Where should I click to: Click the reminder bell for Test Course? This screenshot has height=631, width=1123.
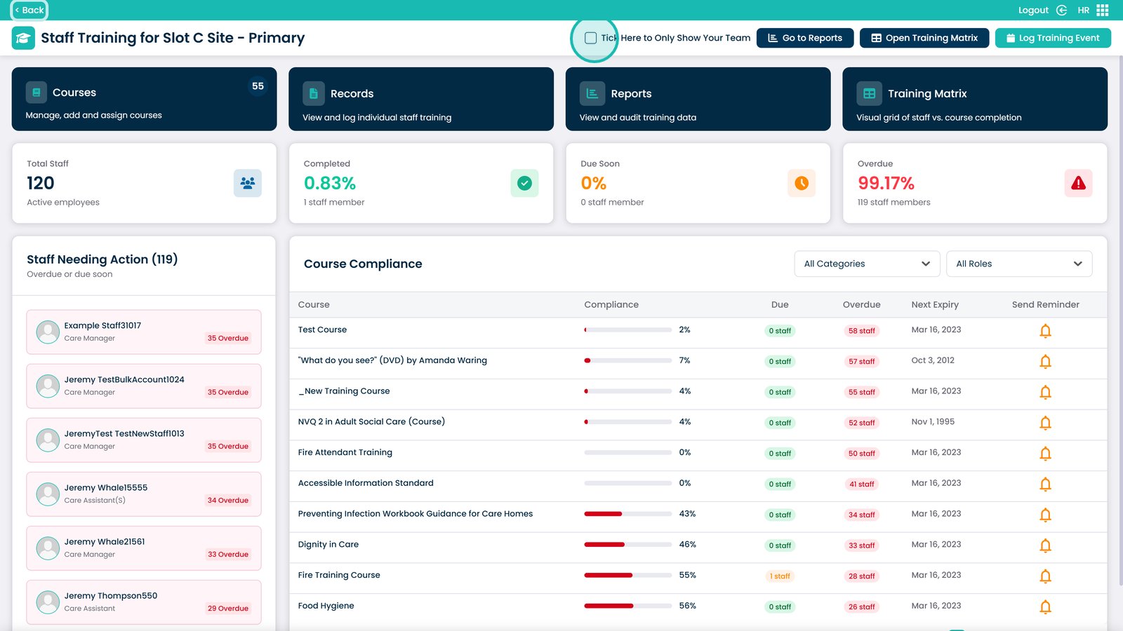(1045, 331)
